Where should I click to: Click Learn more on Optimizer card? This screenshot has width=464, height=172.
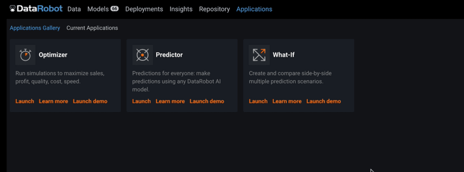click(x=53, y=101)
